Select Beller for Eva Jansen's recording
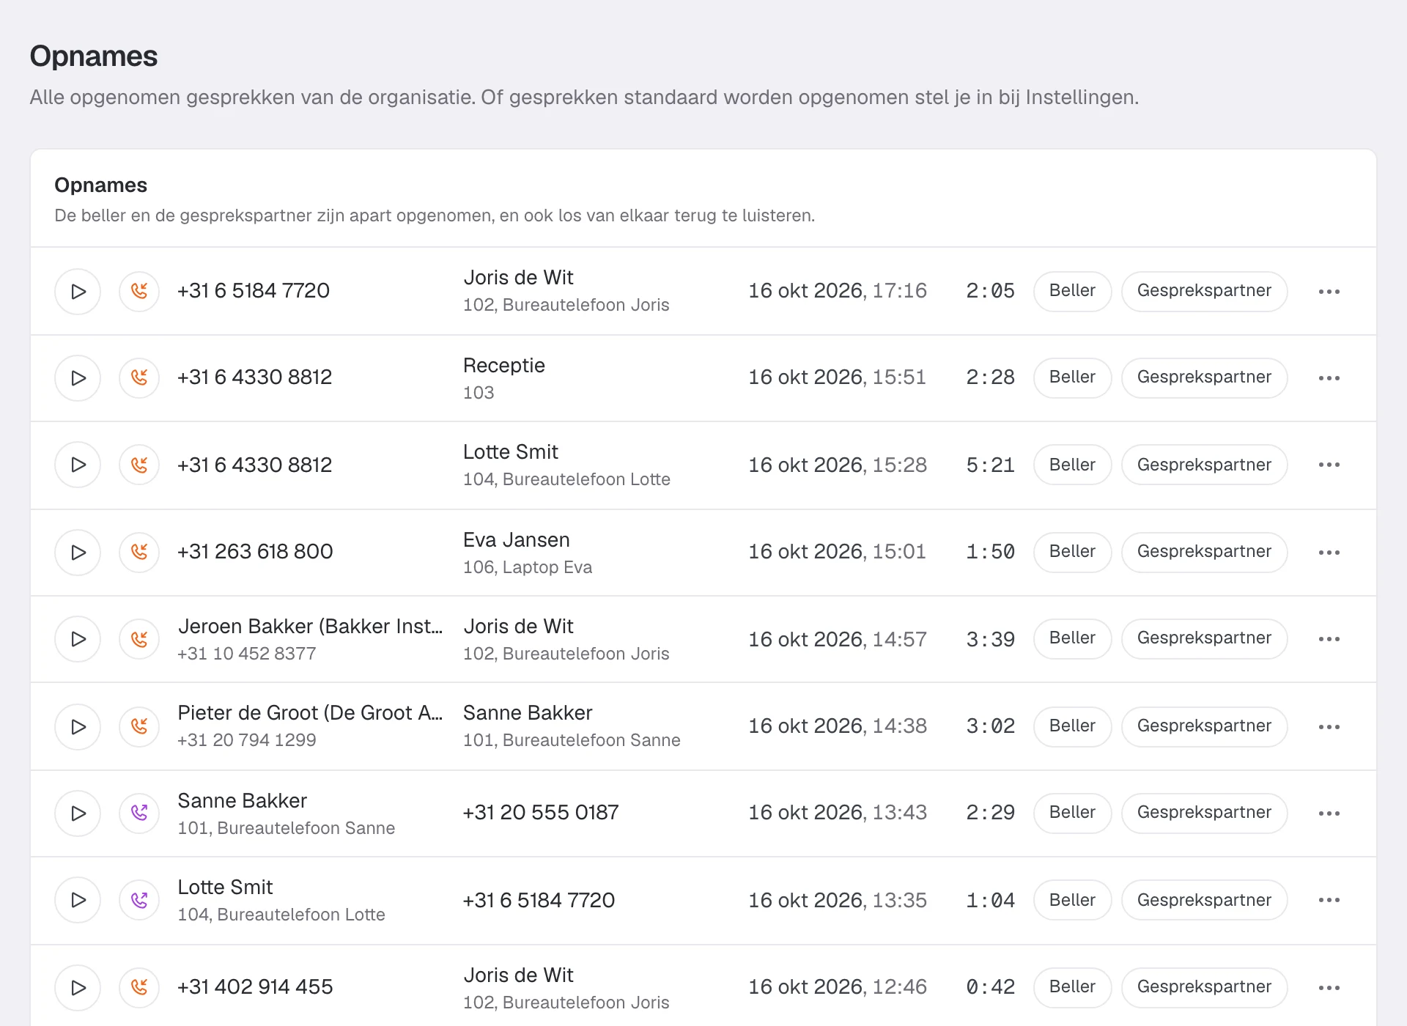Image resolution: width=1407 pixels, height=1026 pixels. [x=1072, y=552]
